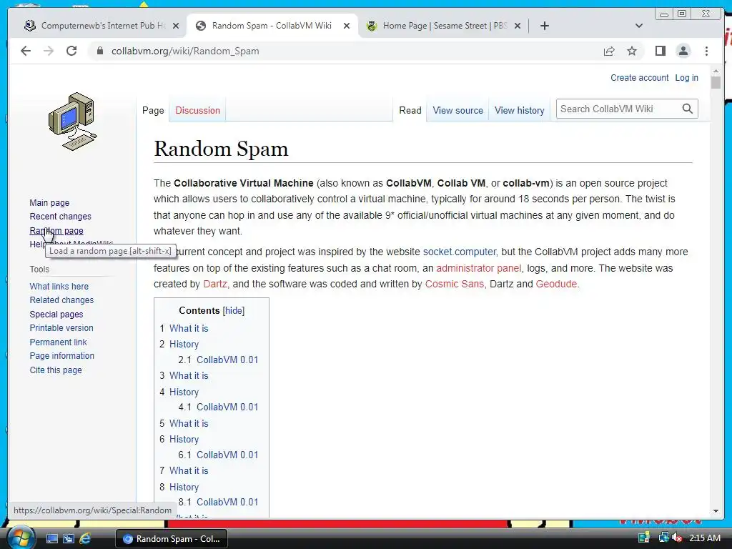Image resolution: width=732 pixels, height=549 pixels.
Task: Click the network tray icon
Action: point(663,538)
